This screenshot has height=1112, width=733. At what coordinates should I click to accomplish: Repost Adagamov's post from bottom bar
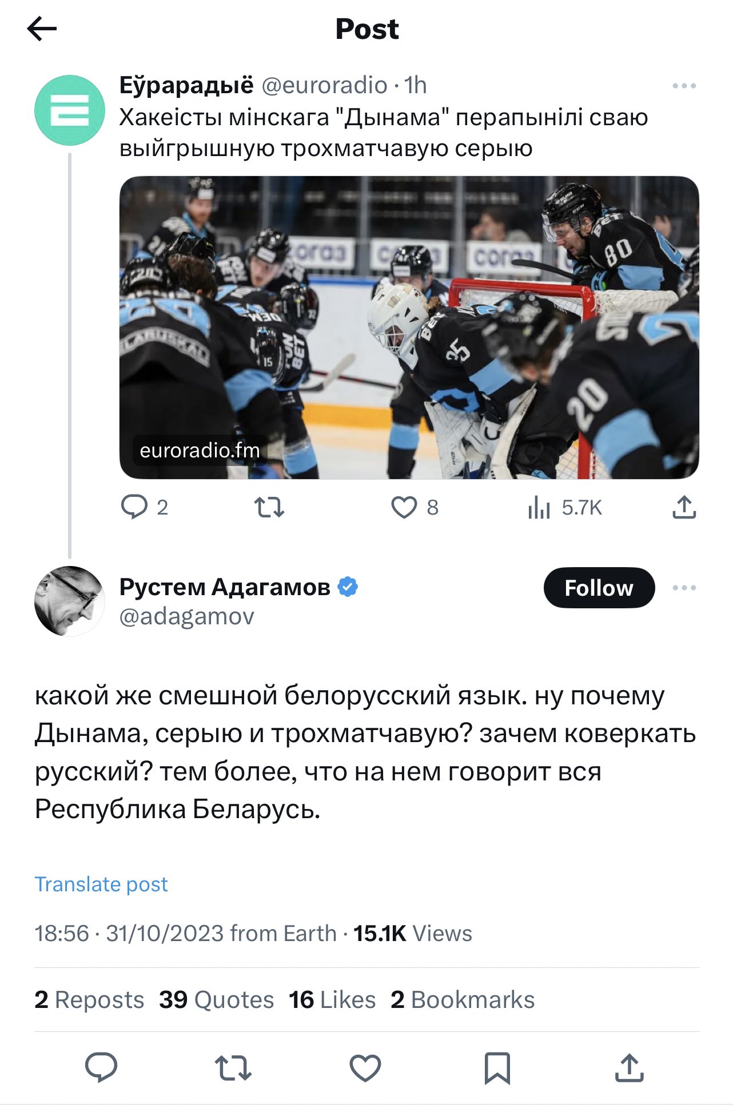click(233, 1067)
